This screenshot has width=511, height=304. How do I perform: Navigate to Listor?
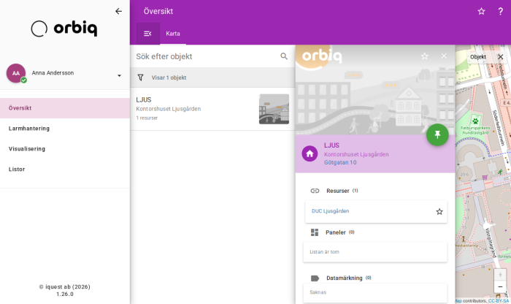[x=65, y=169]
